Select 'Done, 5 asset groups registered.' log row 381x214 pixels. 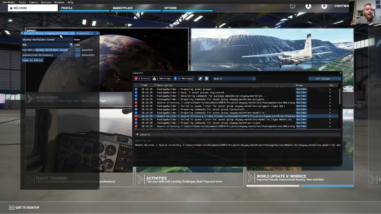236,92
